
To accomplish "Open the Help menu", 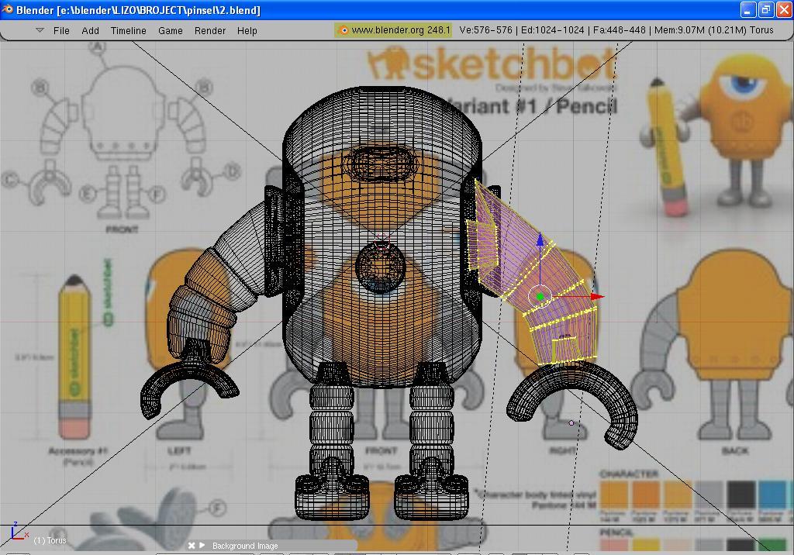I will click(x=247, y=30).
